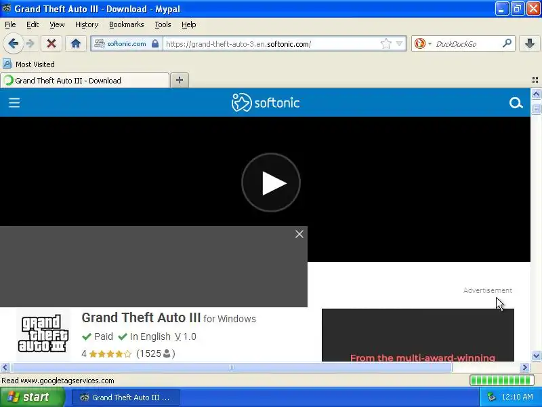Screen dimensions: 542x407
Task: Click the 12:10 AM taskbar clock
Action: click(517, 397)
